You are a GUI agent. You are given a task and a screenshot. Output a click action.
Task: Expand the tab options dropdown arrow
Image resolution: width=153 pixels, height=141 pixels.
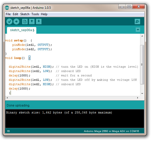click(x=138, y=30)
